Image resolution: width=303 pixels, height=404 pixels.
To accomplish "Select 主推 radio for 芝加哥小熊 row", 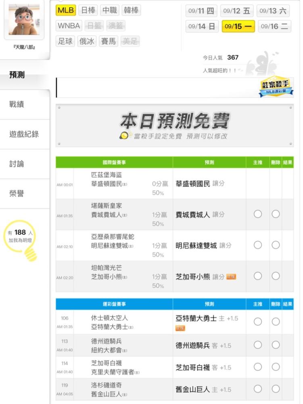I will point(258,276).
